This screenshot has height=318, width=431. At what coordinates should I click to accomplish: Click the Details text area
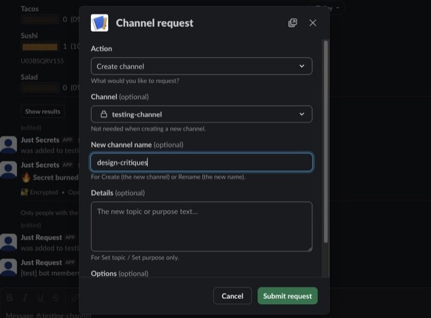click(202, 226)
